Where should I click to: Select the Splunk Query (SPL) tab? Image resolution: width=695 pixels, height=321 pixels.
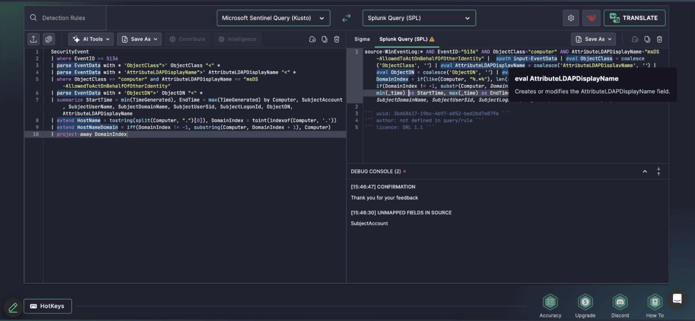(403, 39)
